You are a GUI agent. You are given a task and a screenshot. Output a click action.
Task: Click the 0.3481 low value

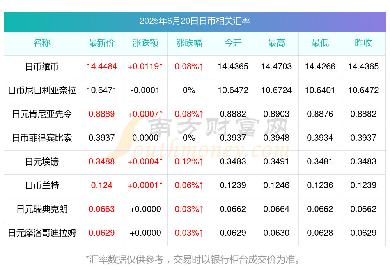click(320, 161)
